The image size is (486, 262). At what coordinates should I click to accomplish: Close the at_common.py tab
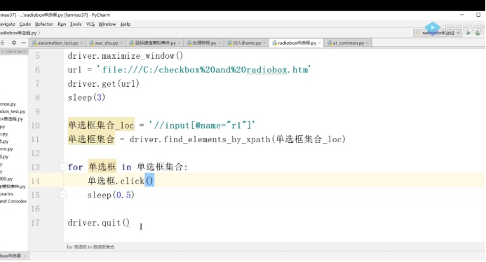pos(367,43)
